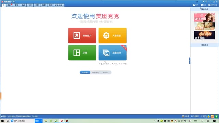Click the collage grid icon on the green tile

pyautogui.click(x=77, y=53)
